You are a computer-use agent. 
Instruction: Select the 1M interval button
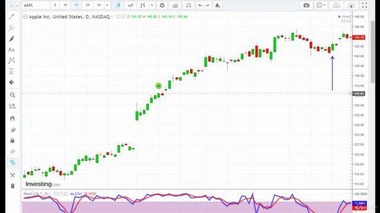[87, 5]
